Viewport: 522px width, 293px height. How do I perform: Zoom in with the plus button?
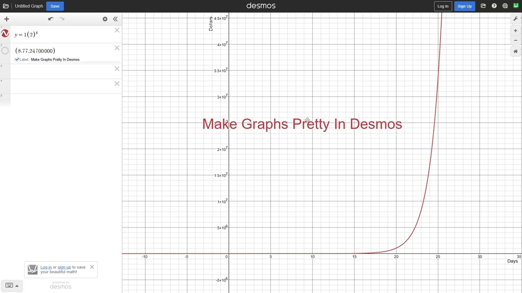tap(515, 31)
